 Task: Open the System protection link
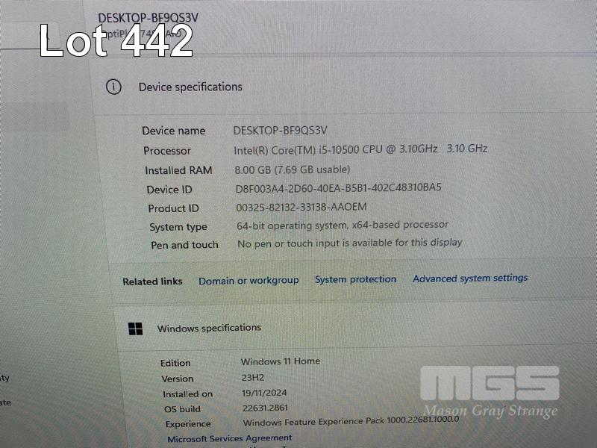(x=355, y=279)
